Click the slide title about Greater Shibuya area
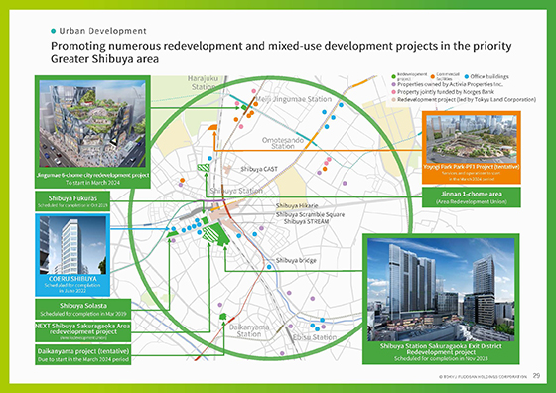 [281, 52]
